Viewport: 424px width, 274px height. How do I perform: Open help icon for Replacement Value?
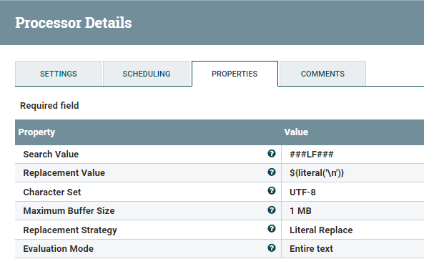[272, 172]
